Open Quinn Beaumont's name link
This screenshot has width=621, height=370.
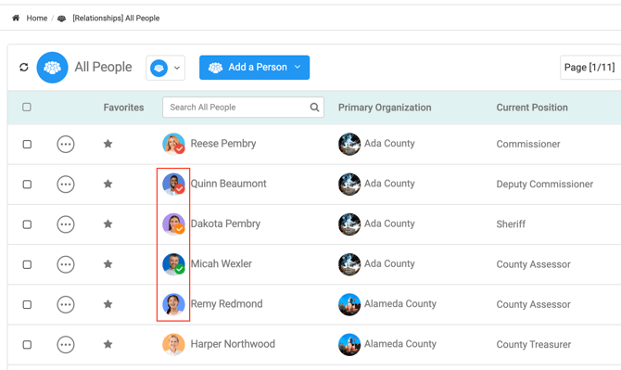click(229, 184)
